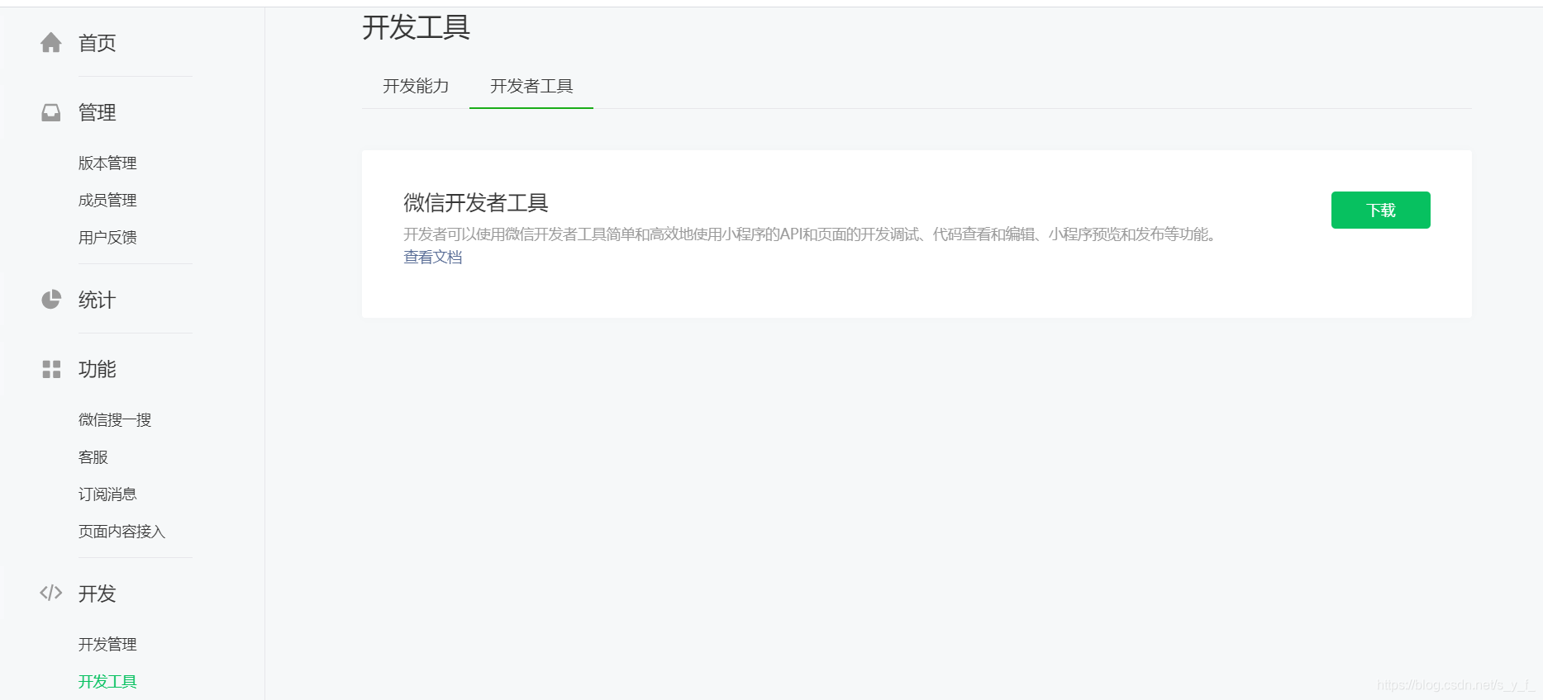Open the 首页 sidebar section
Viewport: 1543px width, 700px height.
(x=97, y=43)
